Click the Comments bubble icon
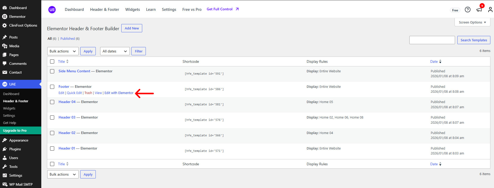Image resolution: width=494 pixels, height=188 pixels. pos(5,64)
